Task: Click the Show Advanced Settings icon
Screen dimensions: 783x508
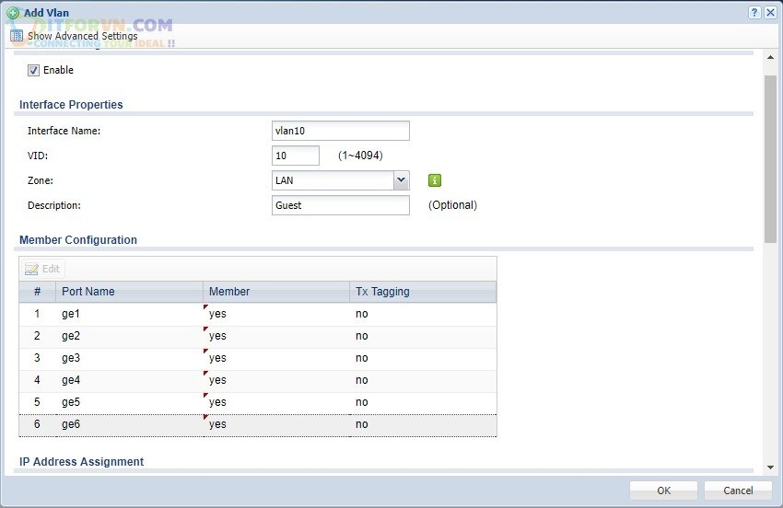Action: [x=16, y=36]
